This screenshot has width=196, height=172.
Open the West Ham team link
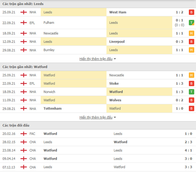point(118,12)
